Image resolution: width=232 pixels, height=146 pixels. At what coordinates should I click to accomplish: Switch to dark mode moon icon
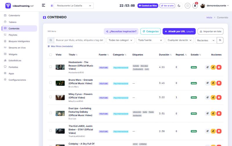(x=179, y=6)
